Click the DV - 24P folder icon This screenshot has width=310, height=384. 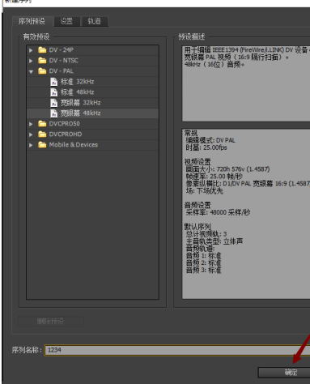(42, 50)
